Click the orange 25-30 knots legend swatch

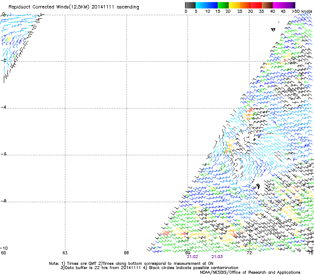tap(245, 5)
